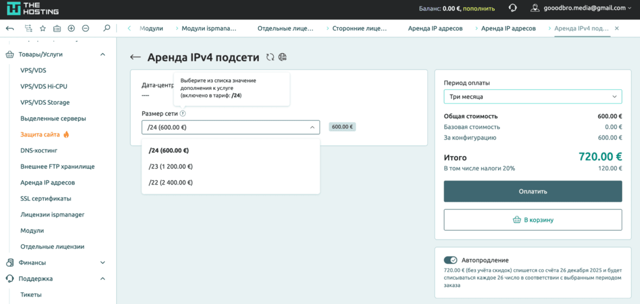Open Аренда IP адресов in sidebar
The width and height of the screenshot is (640, 304).
click(47, 183)
